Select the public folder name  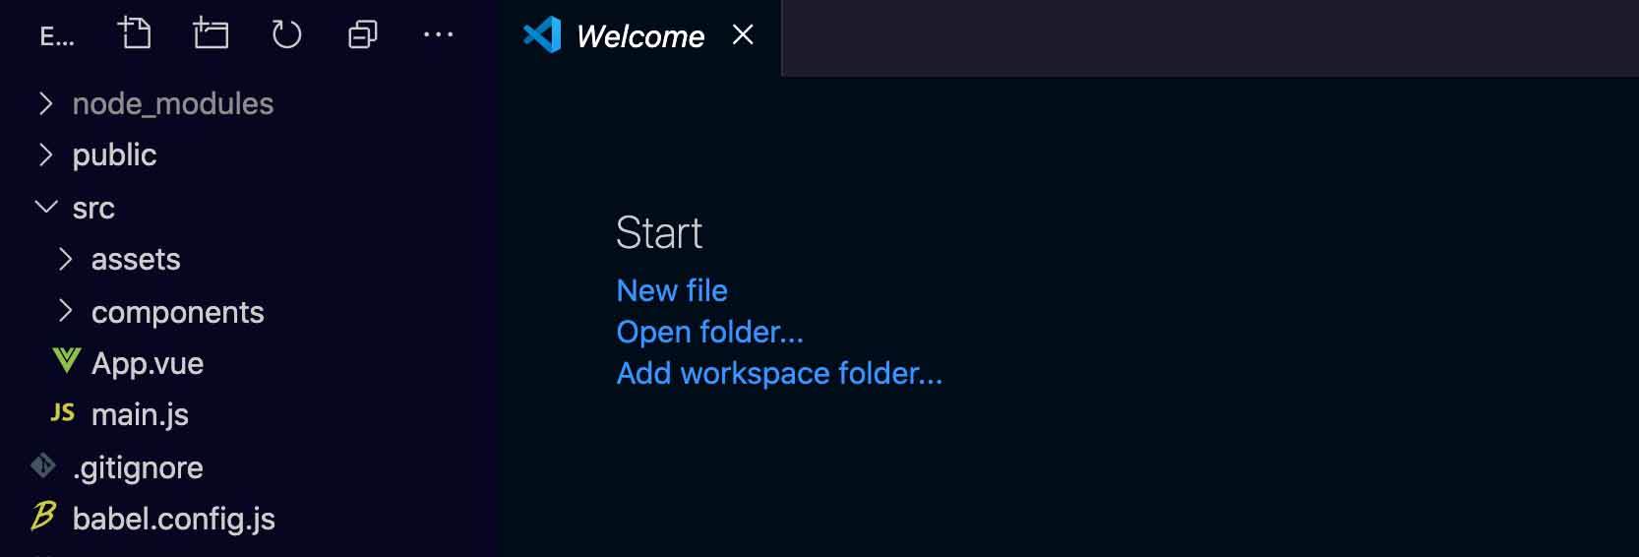pyautogui.click(x=114, y=155)
